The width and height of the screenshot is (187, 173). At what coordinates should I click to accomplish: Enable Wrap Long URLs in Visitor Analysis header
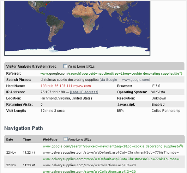tap(65, 66)
